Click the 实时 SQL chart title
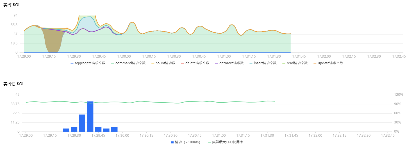409x148 pixels. tap(12, 5)
